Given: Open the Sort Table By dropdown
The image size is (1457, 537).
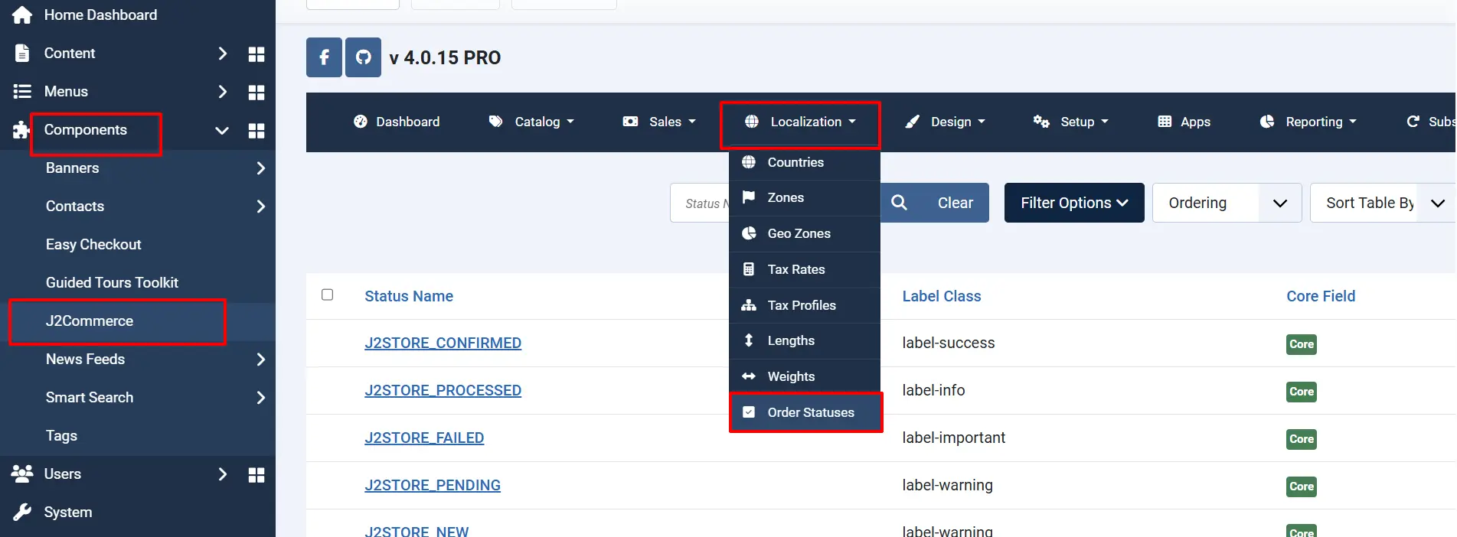Looking at the screenshot, I should 1383,203.
